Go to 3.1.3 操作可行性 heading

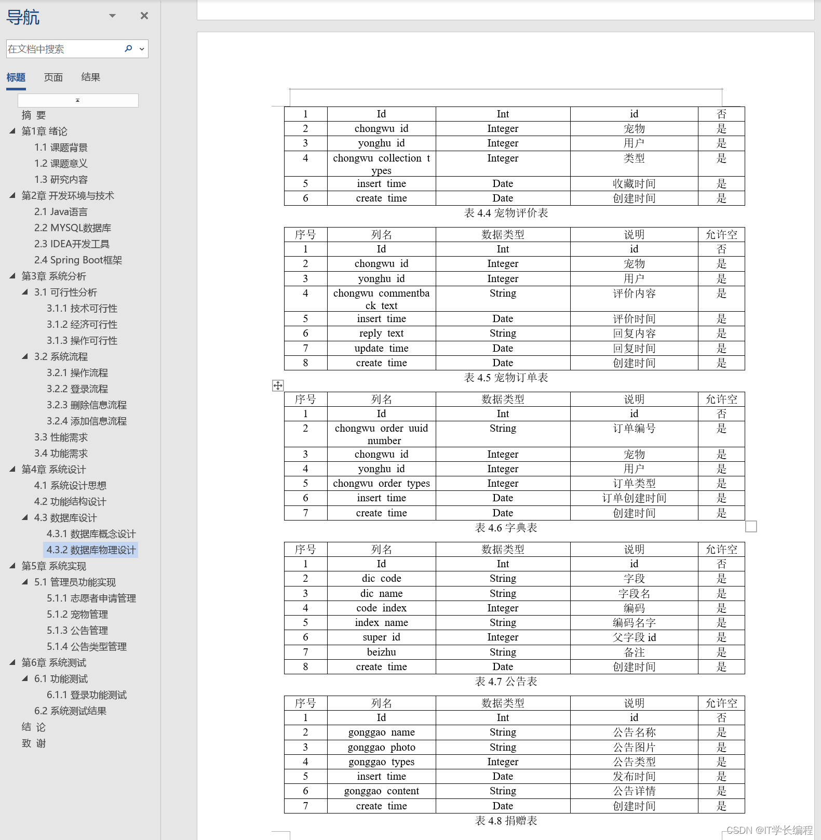coord(82,341)
